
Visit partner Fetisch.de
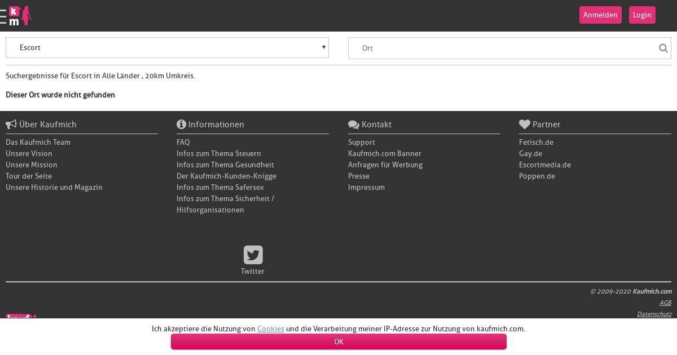[536, 142]
